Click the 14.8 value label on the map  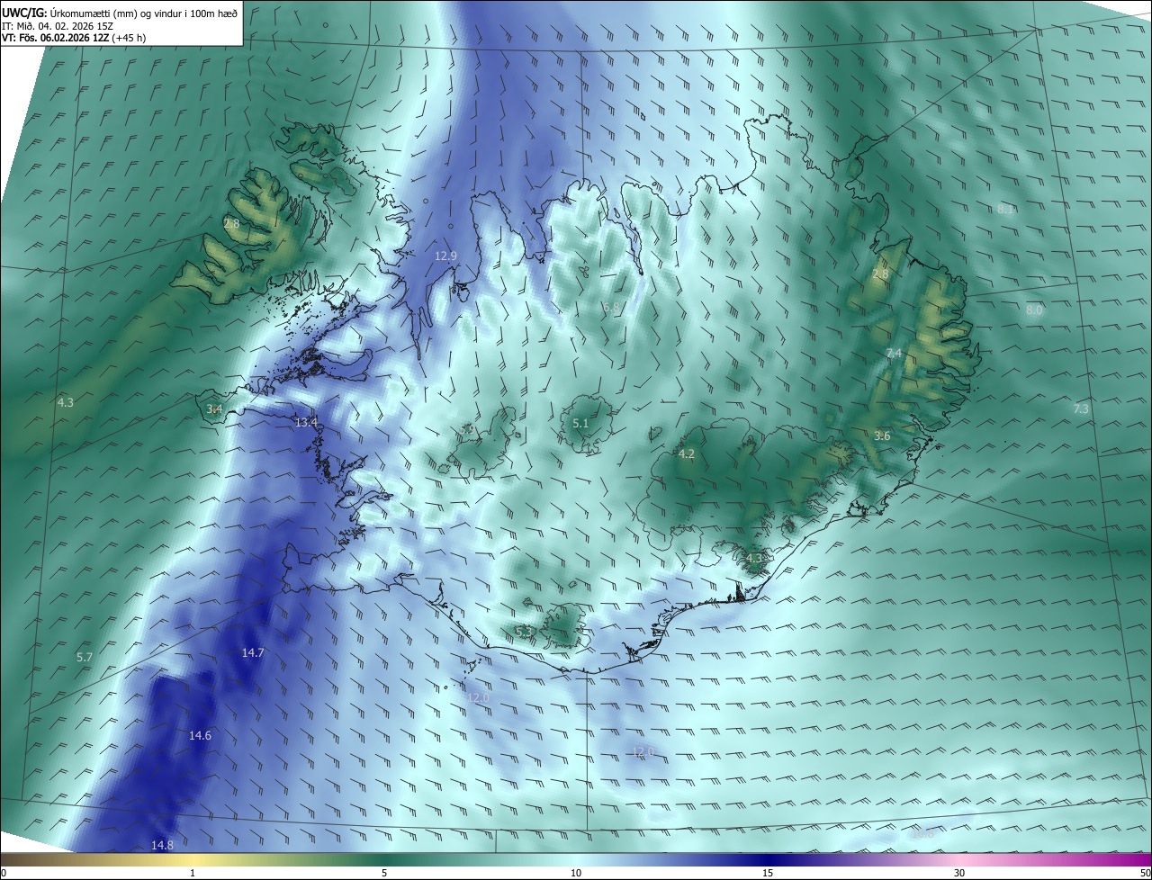tap(162, 846)
